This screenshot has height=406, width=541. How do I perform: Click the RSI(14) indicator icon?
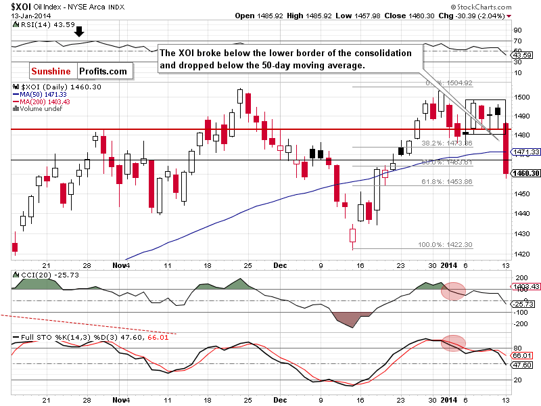click(x=16, y=24)
